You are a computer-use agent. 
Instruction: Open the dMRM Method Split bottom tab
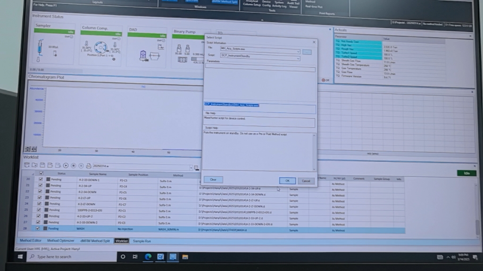[x=95, y=241]
